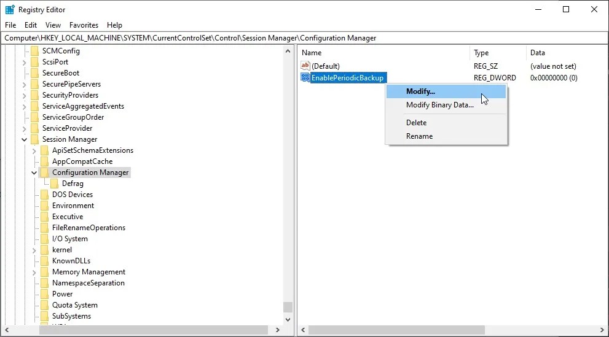The width and height of the screenshot is (609, 337).
Task: Expand the SecurePipeServers key
Action: click(25, 85)
